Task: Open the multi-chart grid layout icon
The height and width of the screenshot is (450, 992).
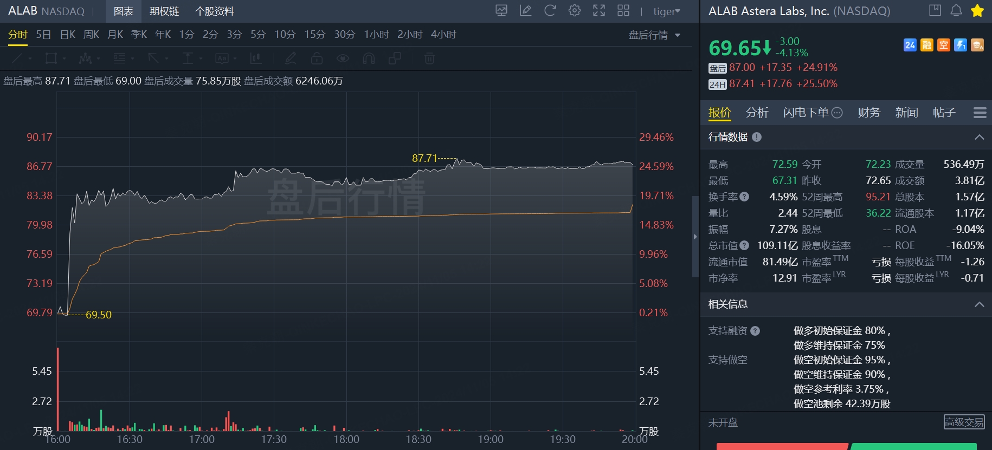Action: [623, 11]
